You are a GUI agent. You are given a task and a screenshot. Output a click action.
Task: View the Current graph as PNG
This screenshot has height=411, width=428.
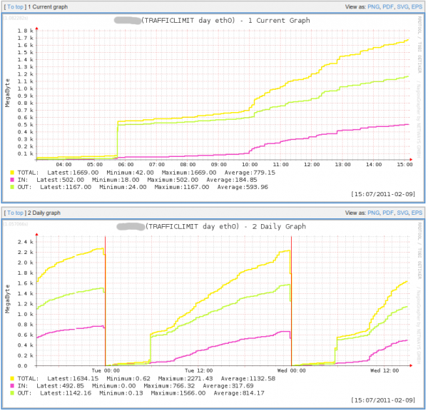tap(372, 6)
